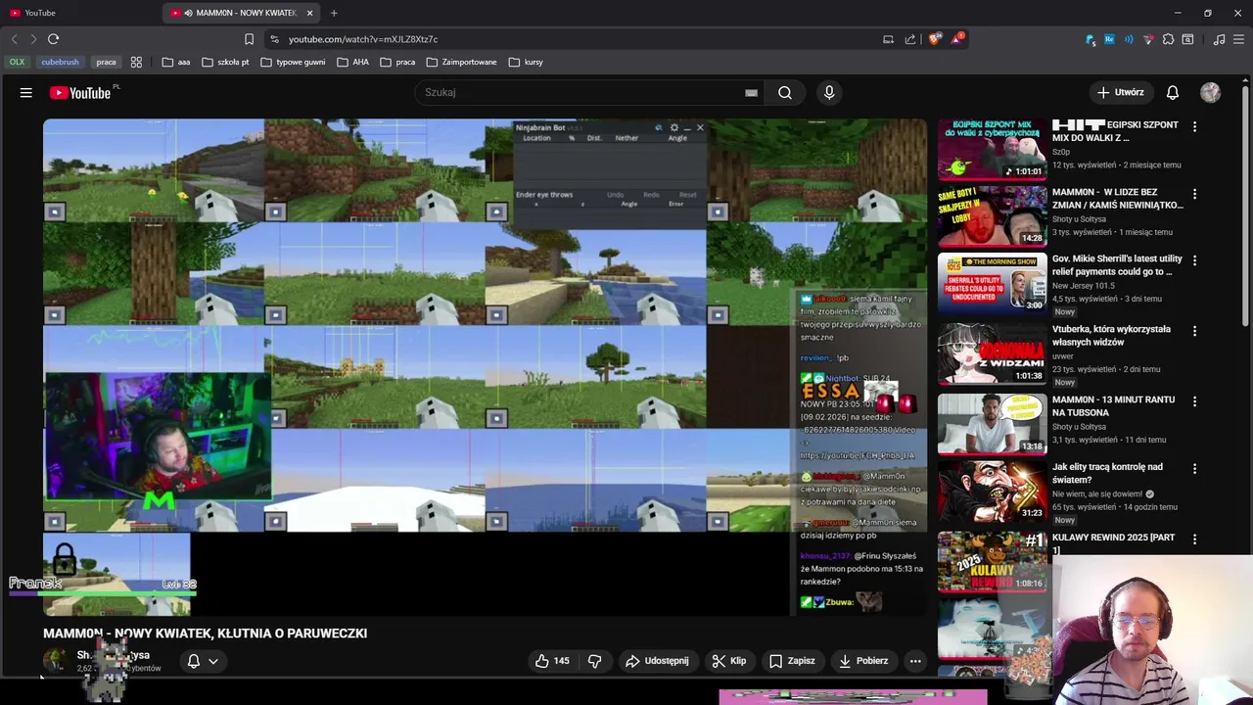Open YouTube notifications bell
Screen dimensions: 1253x705
tap(1173, 92)
